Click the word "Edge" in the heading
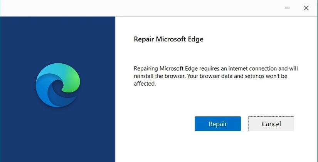 click(195, 39)
